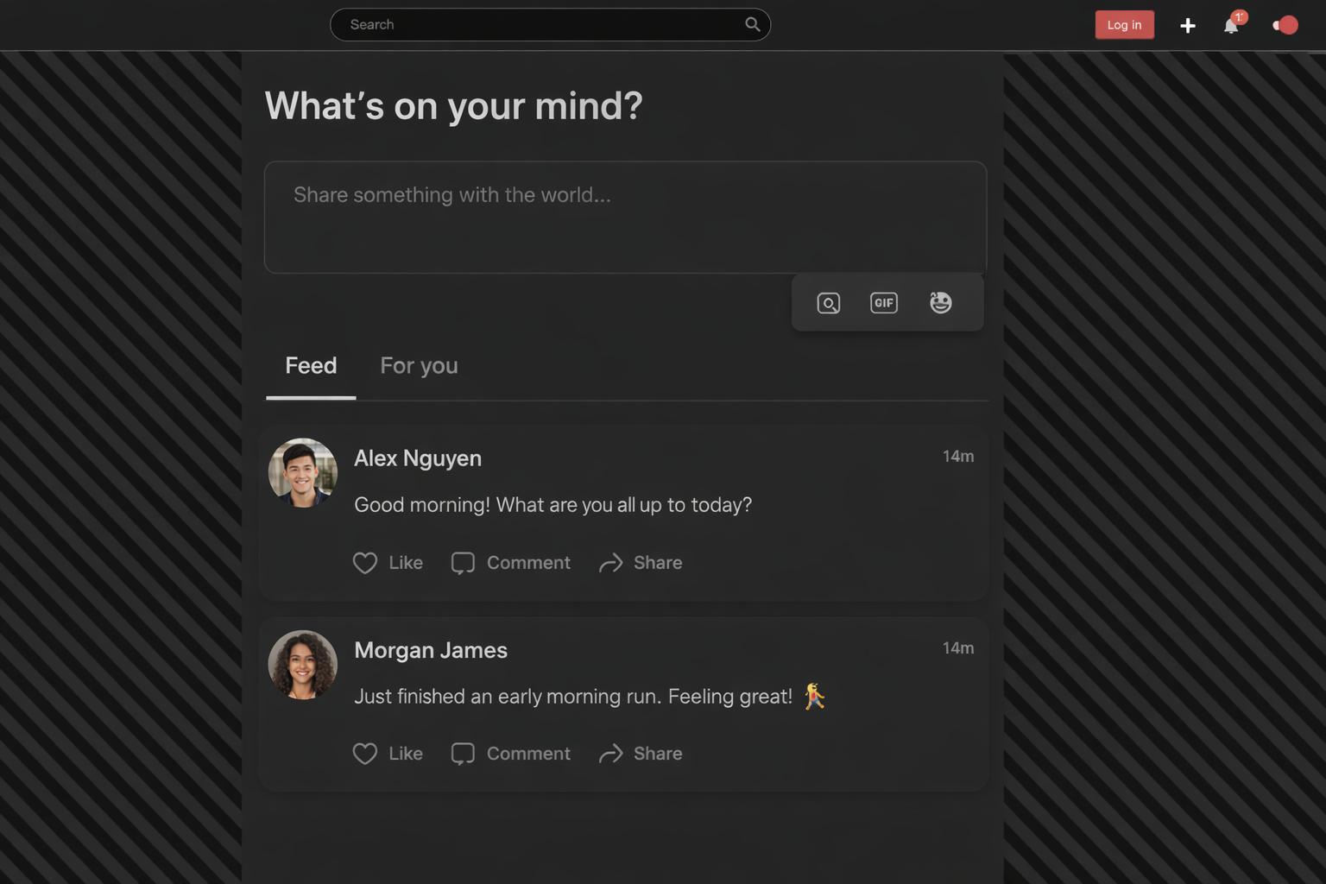Viewport: 1326px width, 884px height.
Task: Click the 'Share something with the world' text box
Action: pos(625,217)
